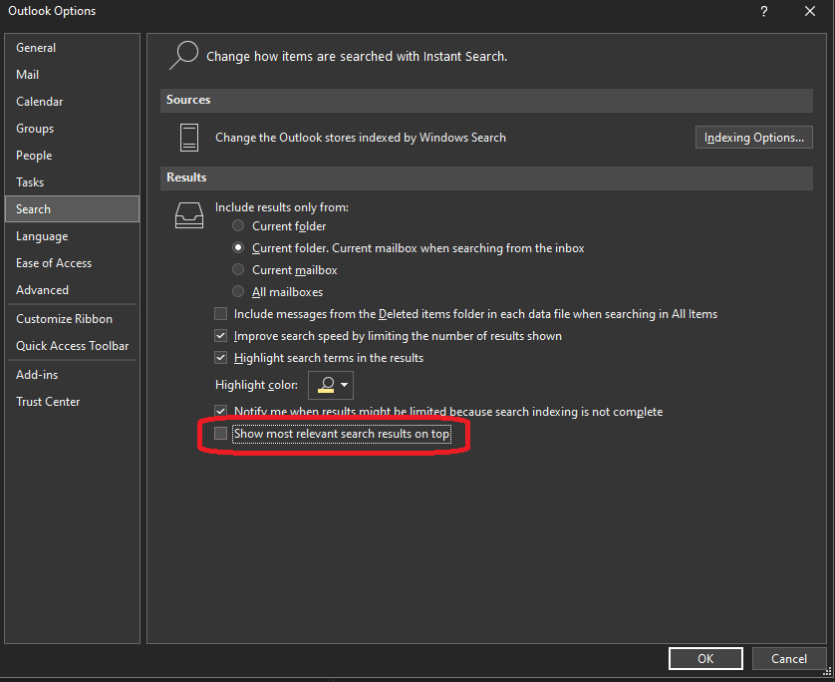Close the Outlook Options dialog
Image resolution: width=835 pixels, height=682 pixels.
tap(810, 11)
